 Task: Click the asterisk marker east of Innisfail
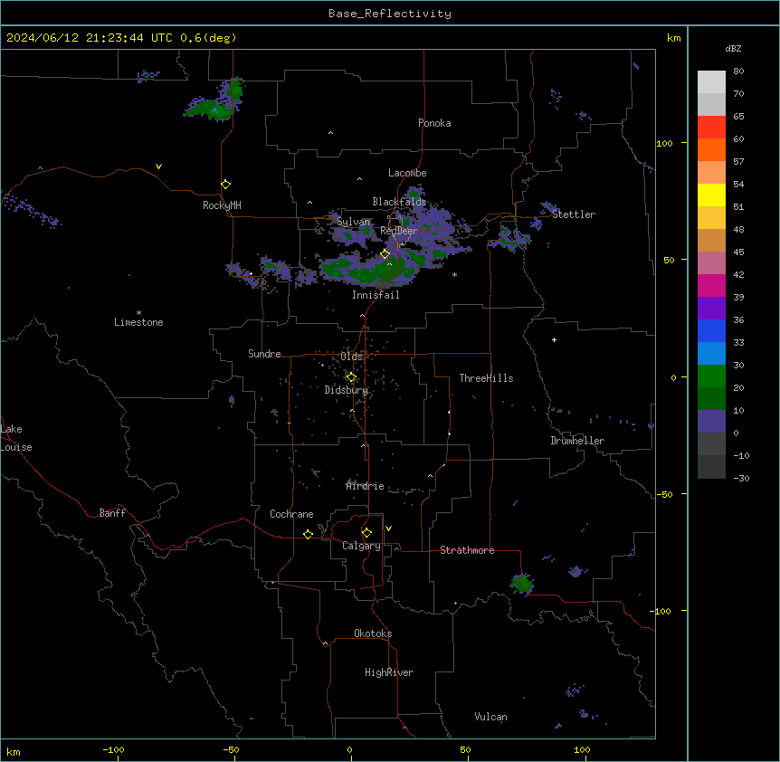point(454,275)
